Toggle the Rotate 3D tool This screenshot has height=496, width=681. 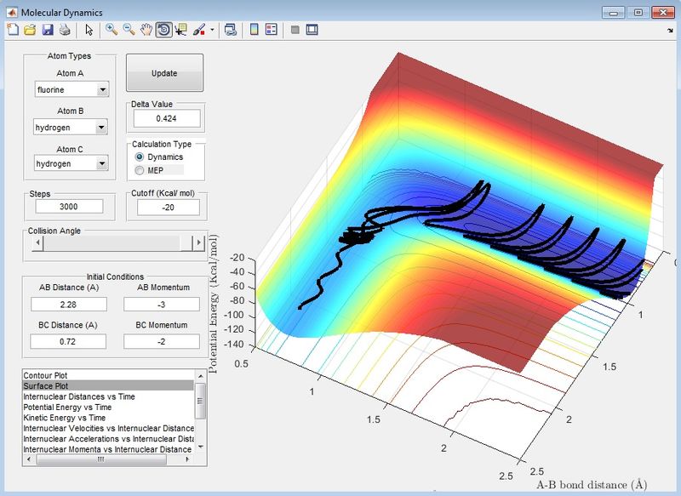pos(163,30)
